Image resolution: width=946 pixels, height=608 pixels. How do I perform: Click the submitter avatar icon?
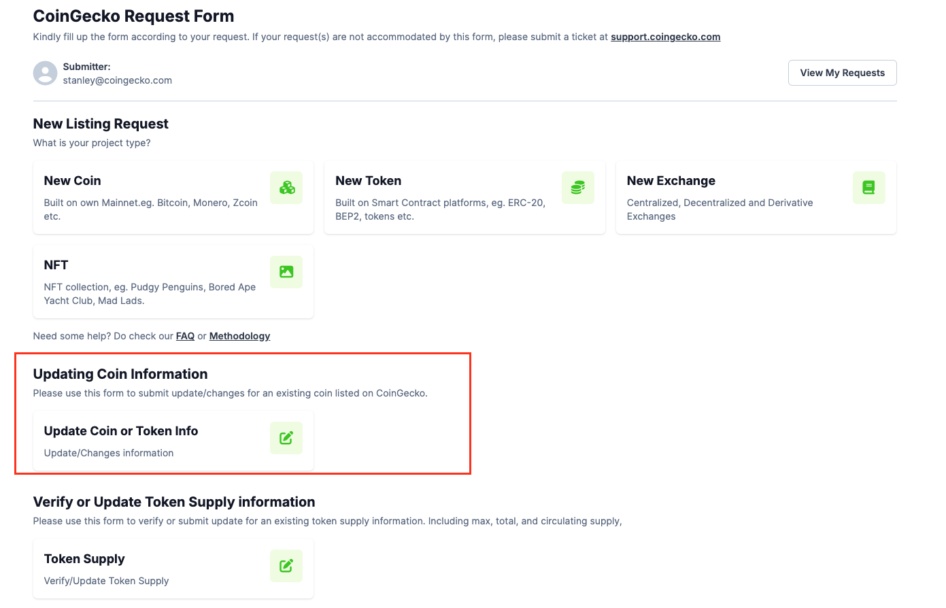point(46,73)
